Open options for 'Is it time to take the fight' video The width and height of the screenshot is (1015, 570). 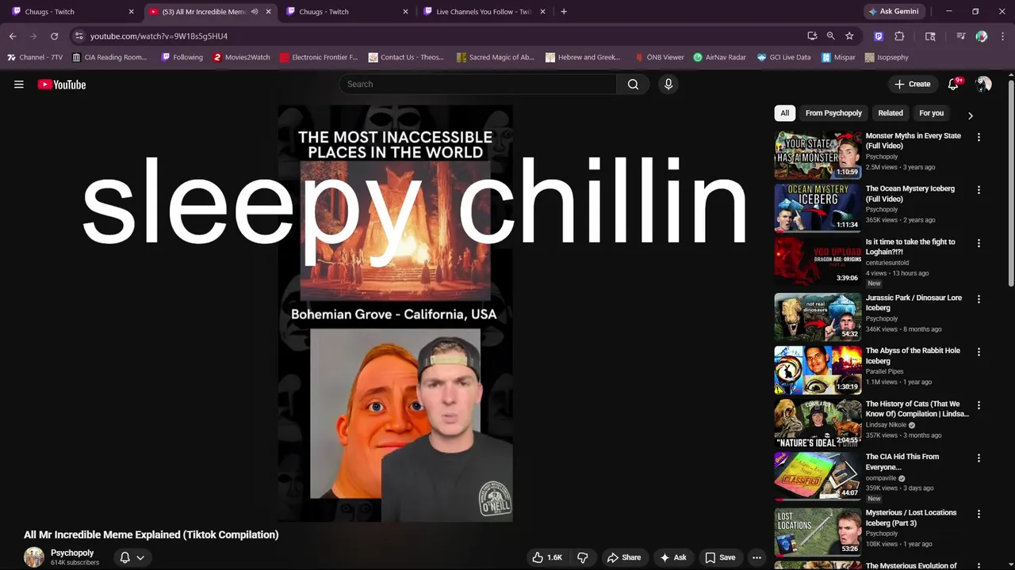(x=979, y=243)
